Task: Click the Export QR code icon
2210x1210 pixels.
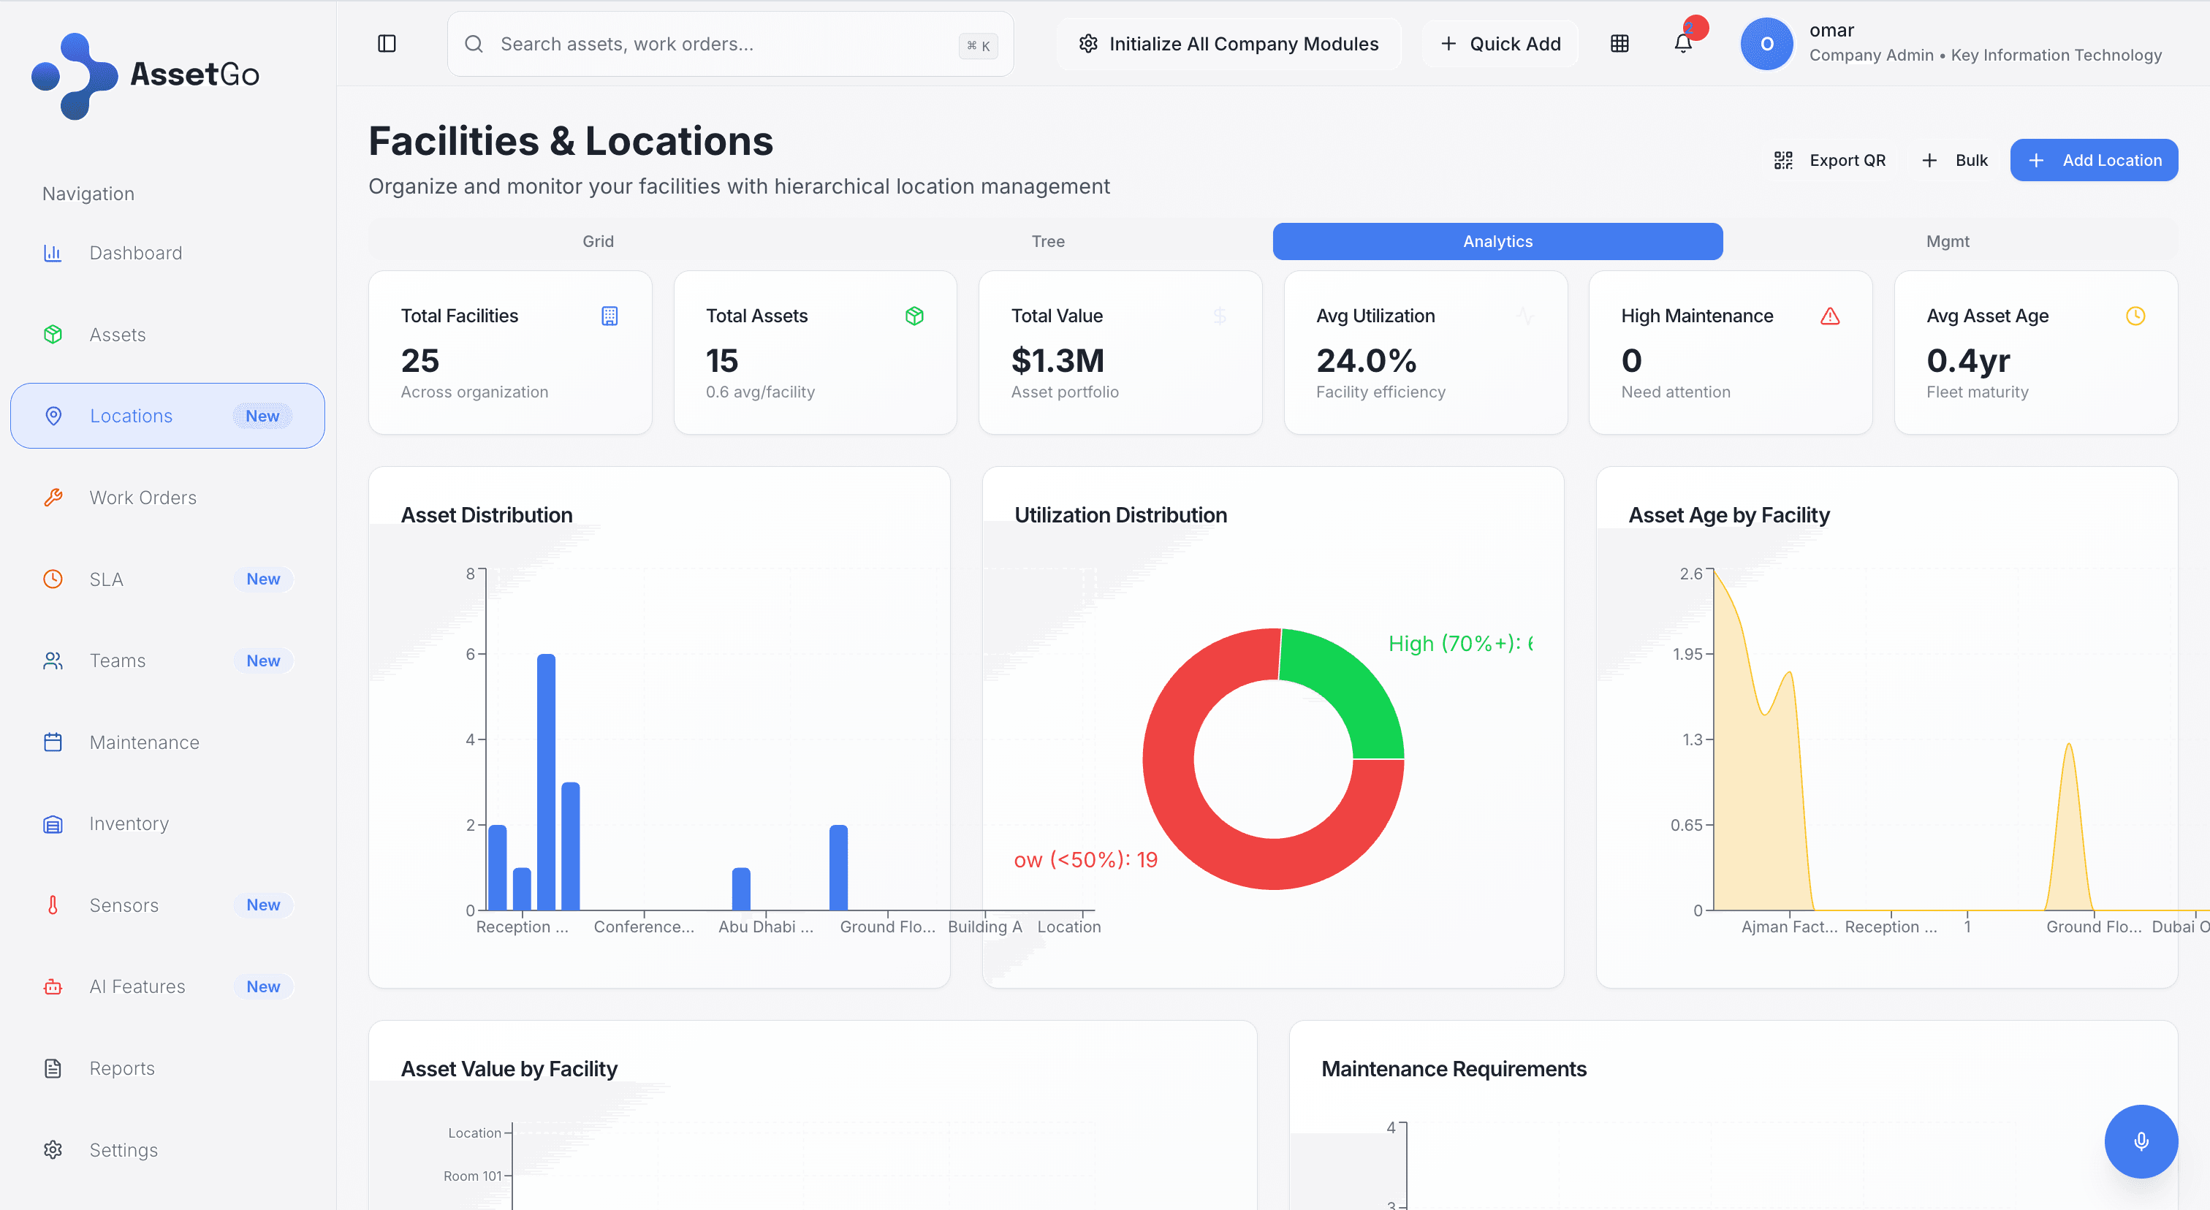Action: [1784, 160]
